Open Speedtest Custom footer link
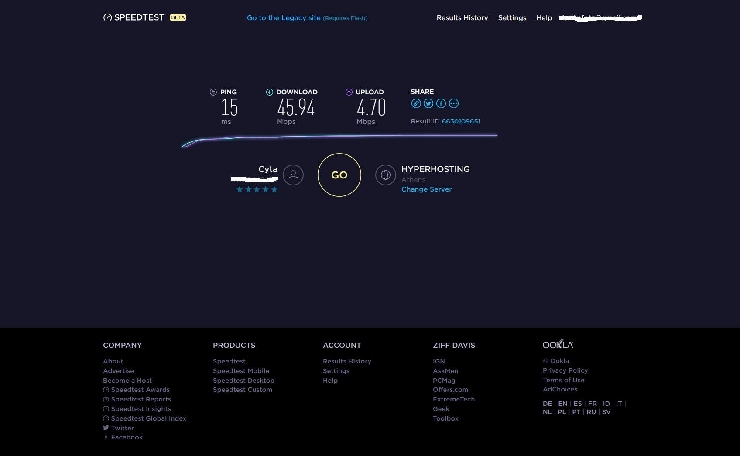Screen dimensions: 740x456 coord(243,390)
